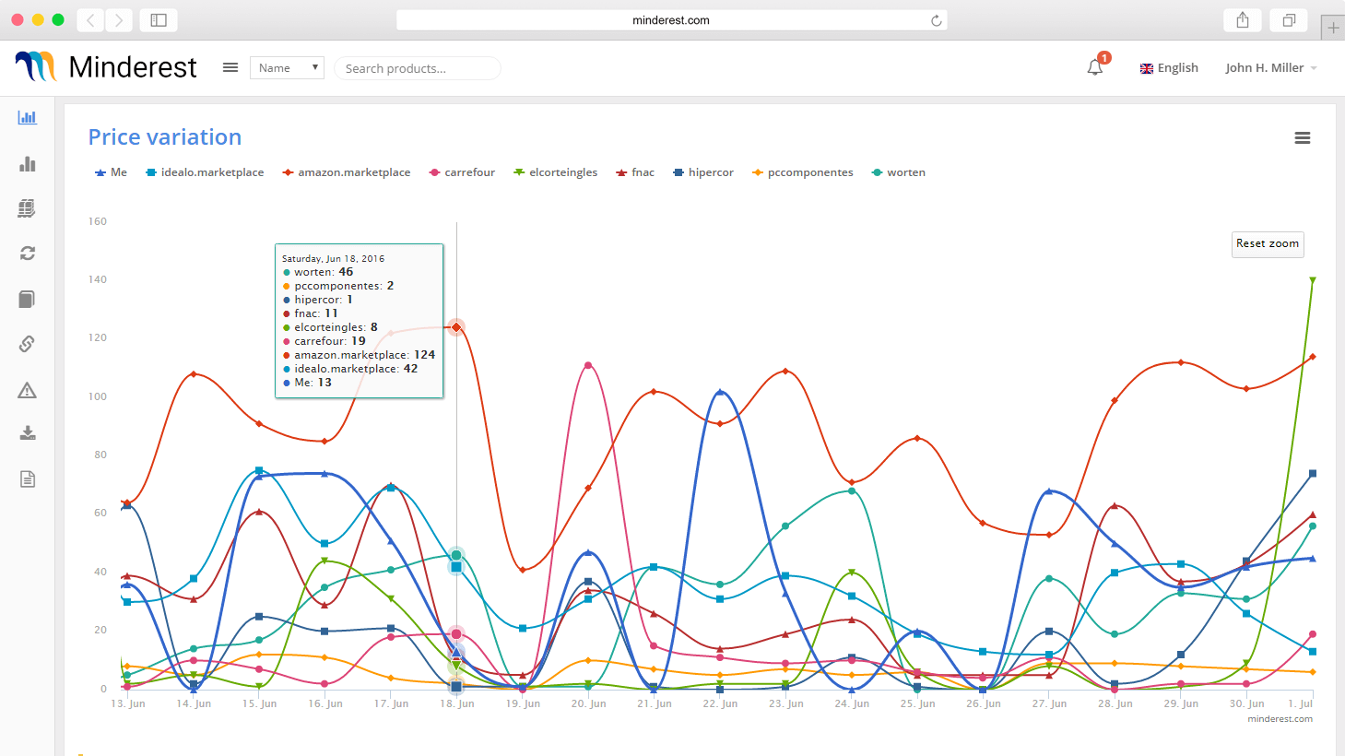Click the 30. Jun axis label
The image size is (1345, 756).
(x=1247, y=703)
